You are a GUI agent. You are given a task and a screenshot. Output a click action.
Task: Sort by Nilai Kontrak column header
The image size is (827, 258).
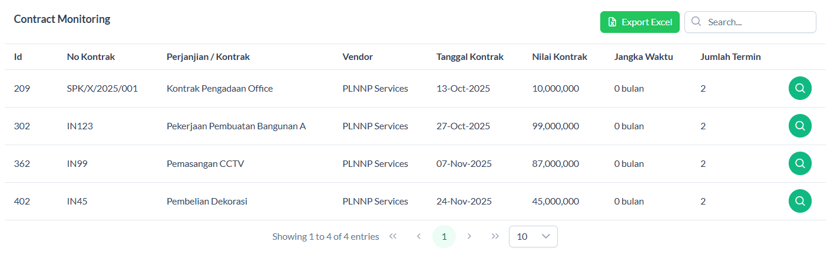559,57
